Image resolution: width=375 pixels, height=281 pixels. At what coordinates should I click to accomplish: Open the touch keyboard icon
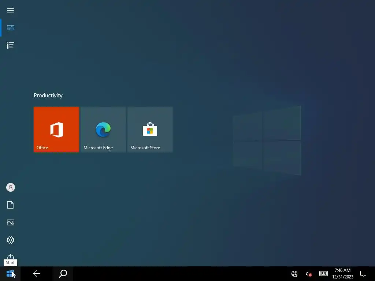tap(323, 273)
